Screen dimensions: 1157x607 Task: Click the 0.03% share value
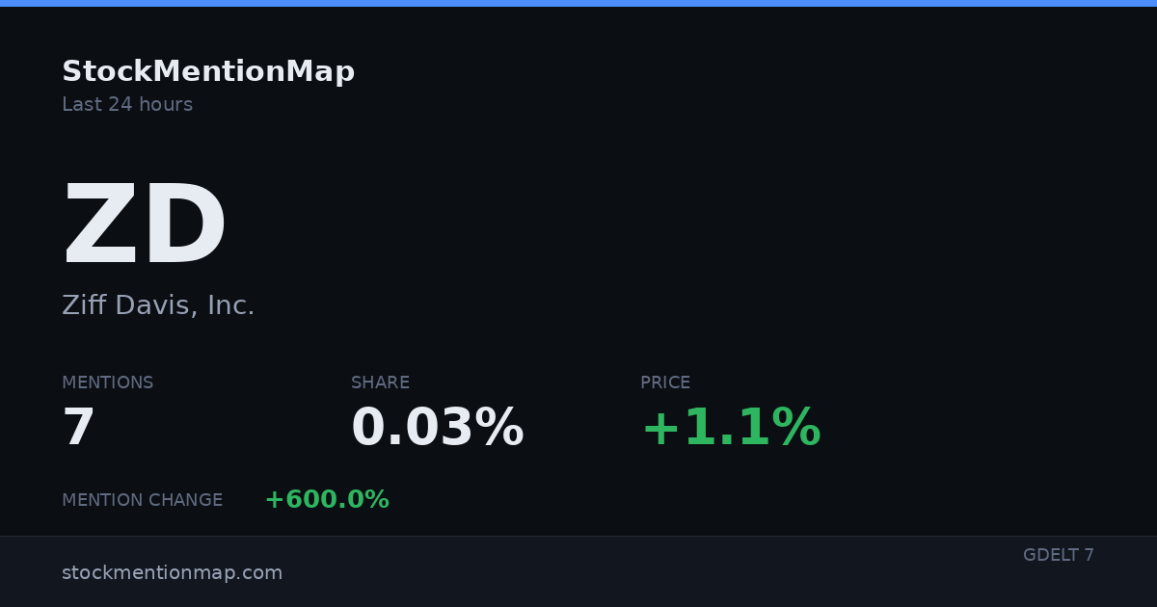(438, 429)
